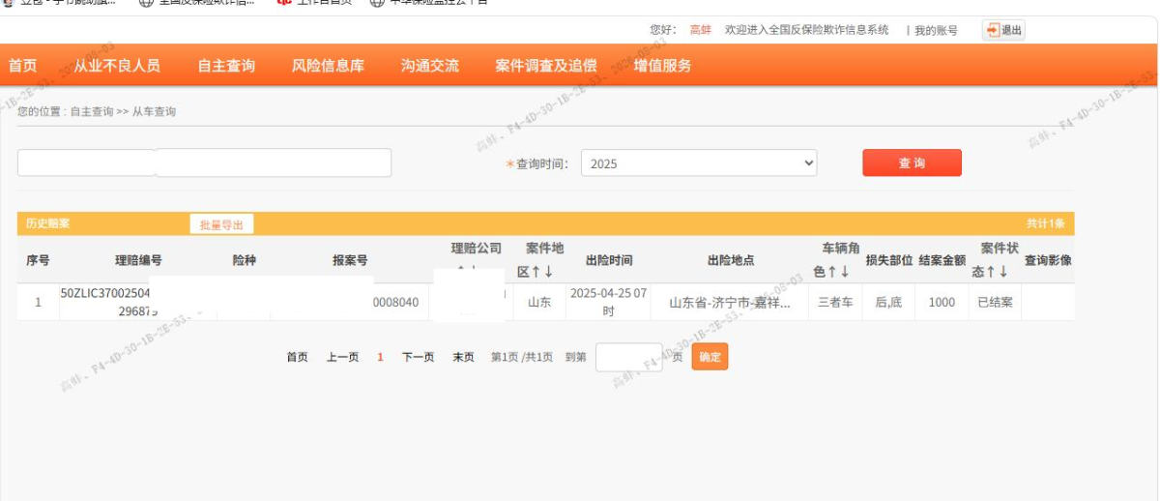Click the 退出 logout icon button

1003,31
